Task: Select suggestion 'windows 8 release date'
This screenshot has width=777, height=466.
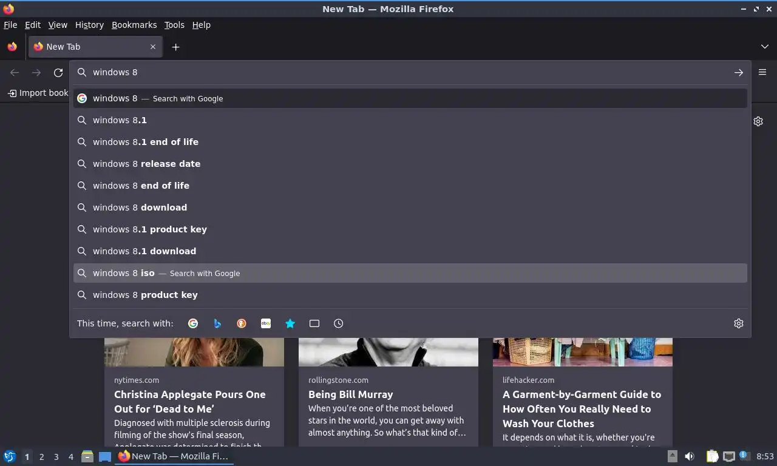Action: pos(410,164)
